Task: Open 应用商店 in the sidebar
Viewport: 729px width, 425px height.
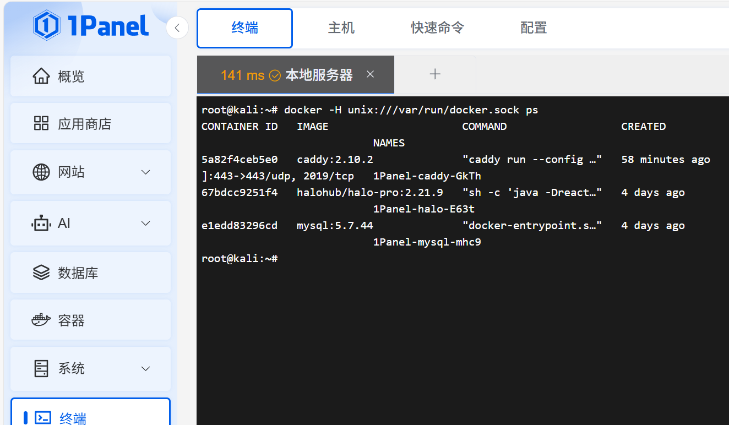Action: point(90,123)
